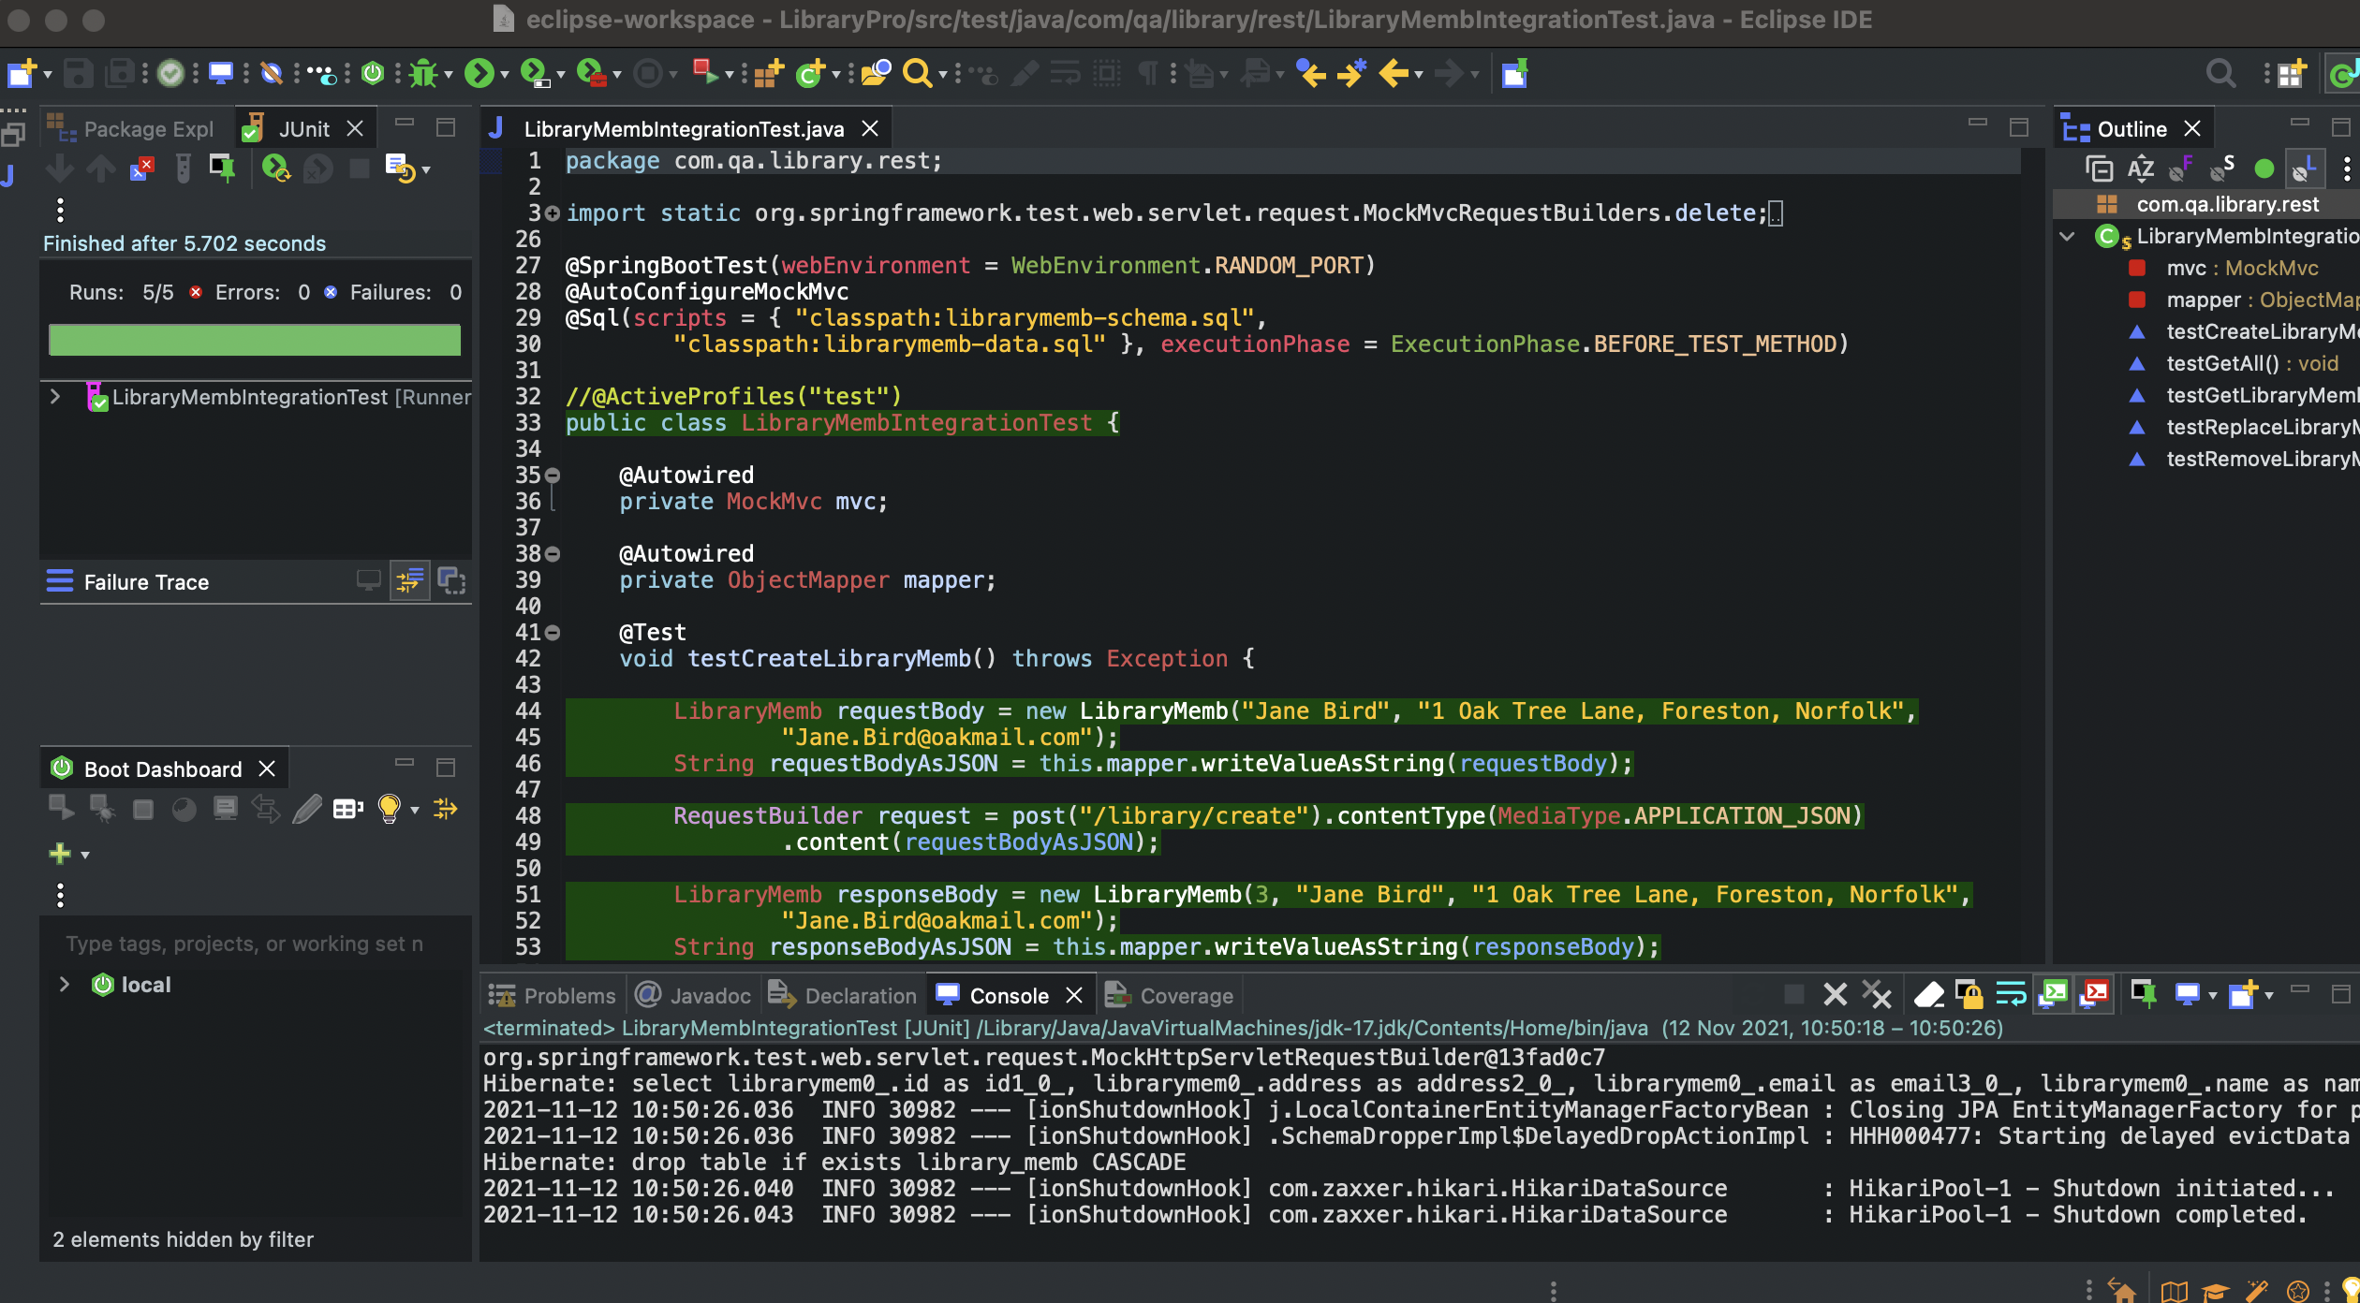Click the green JUnit progress bar
The image size is (2360, 1303).
click(x=255, y=340)
